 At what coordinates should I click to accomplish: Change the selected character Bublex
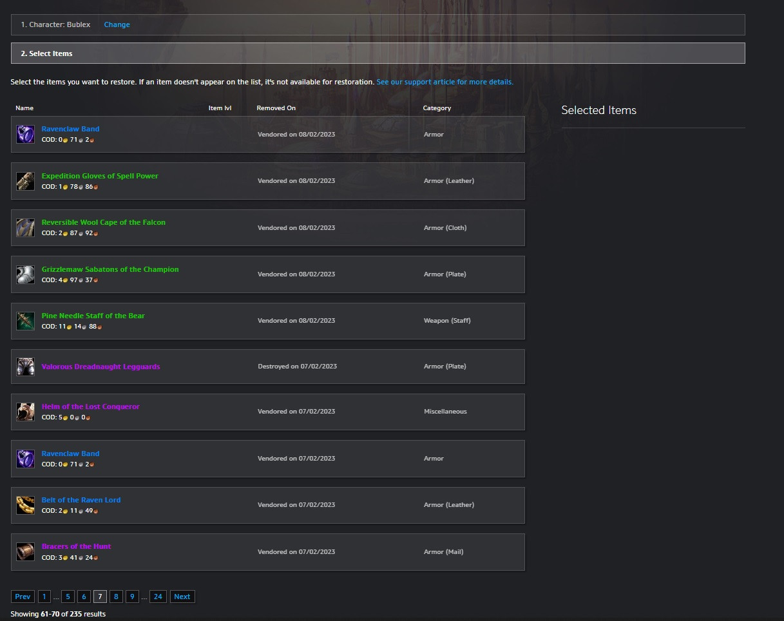tap(117, 24)
